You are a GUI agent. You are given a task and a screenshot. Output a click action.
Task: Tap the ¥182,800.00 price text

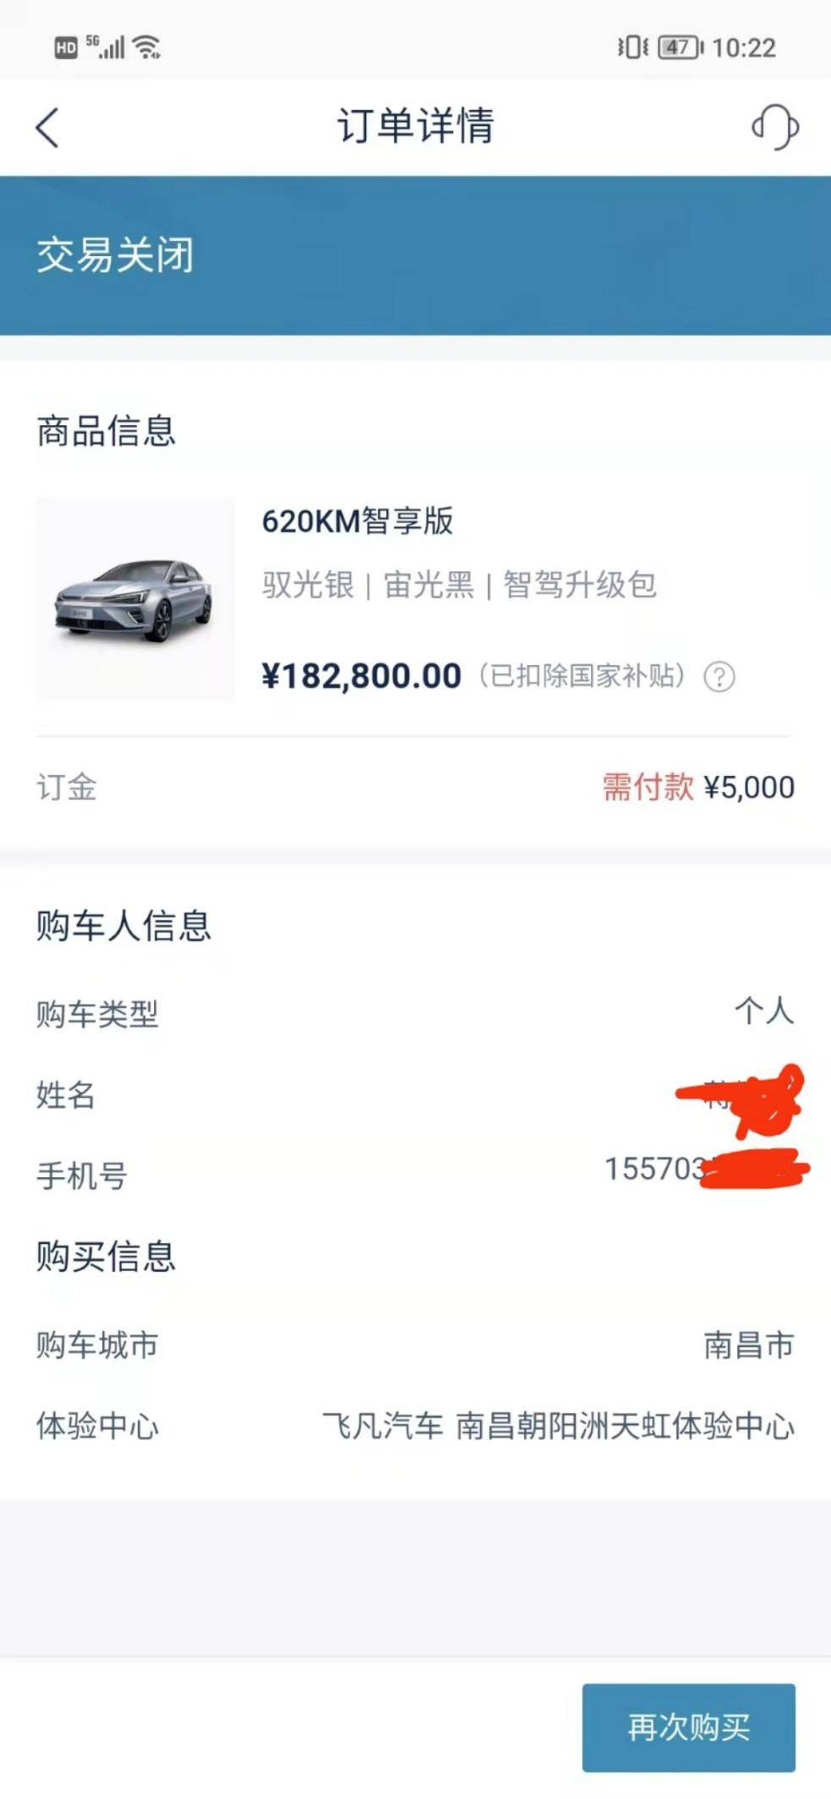362,676
